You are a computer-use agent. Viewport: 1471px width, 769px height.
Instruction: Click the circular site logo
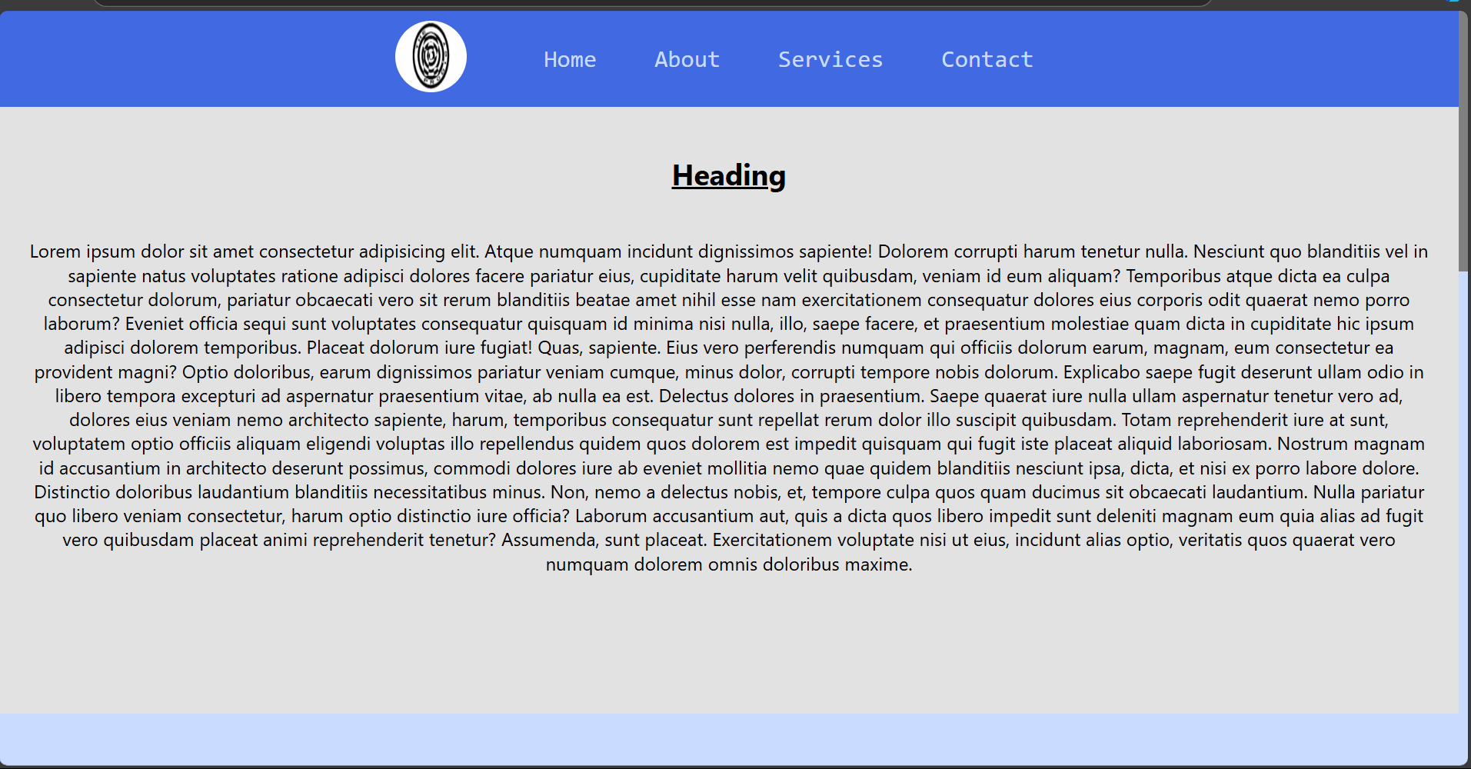(431, 57)
